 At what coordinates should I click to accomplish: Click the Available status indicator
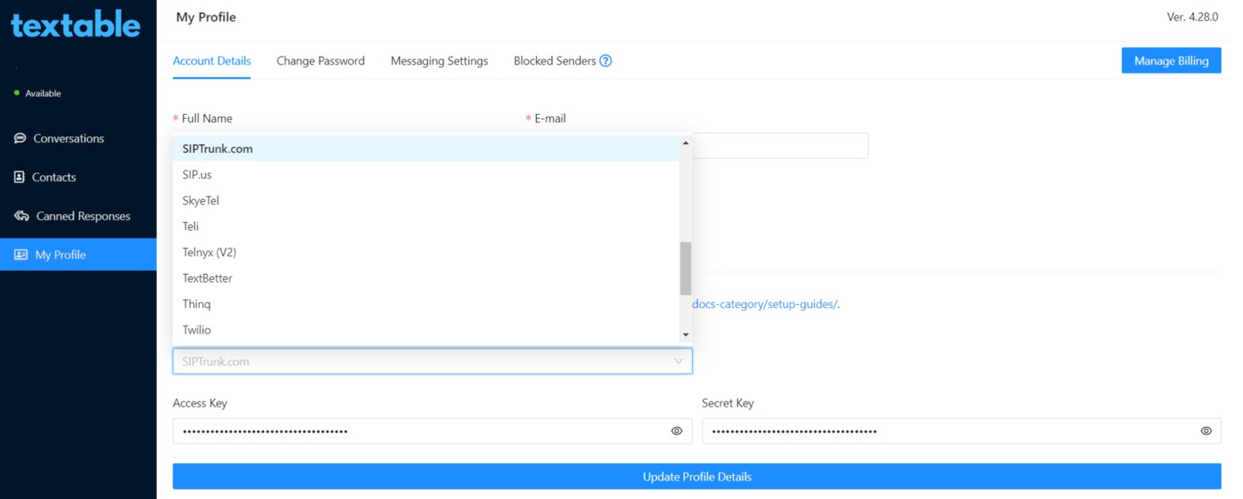tap(37, 93)
